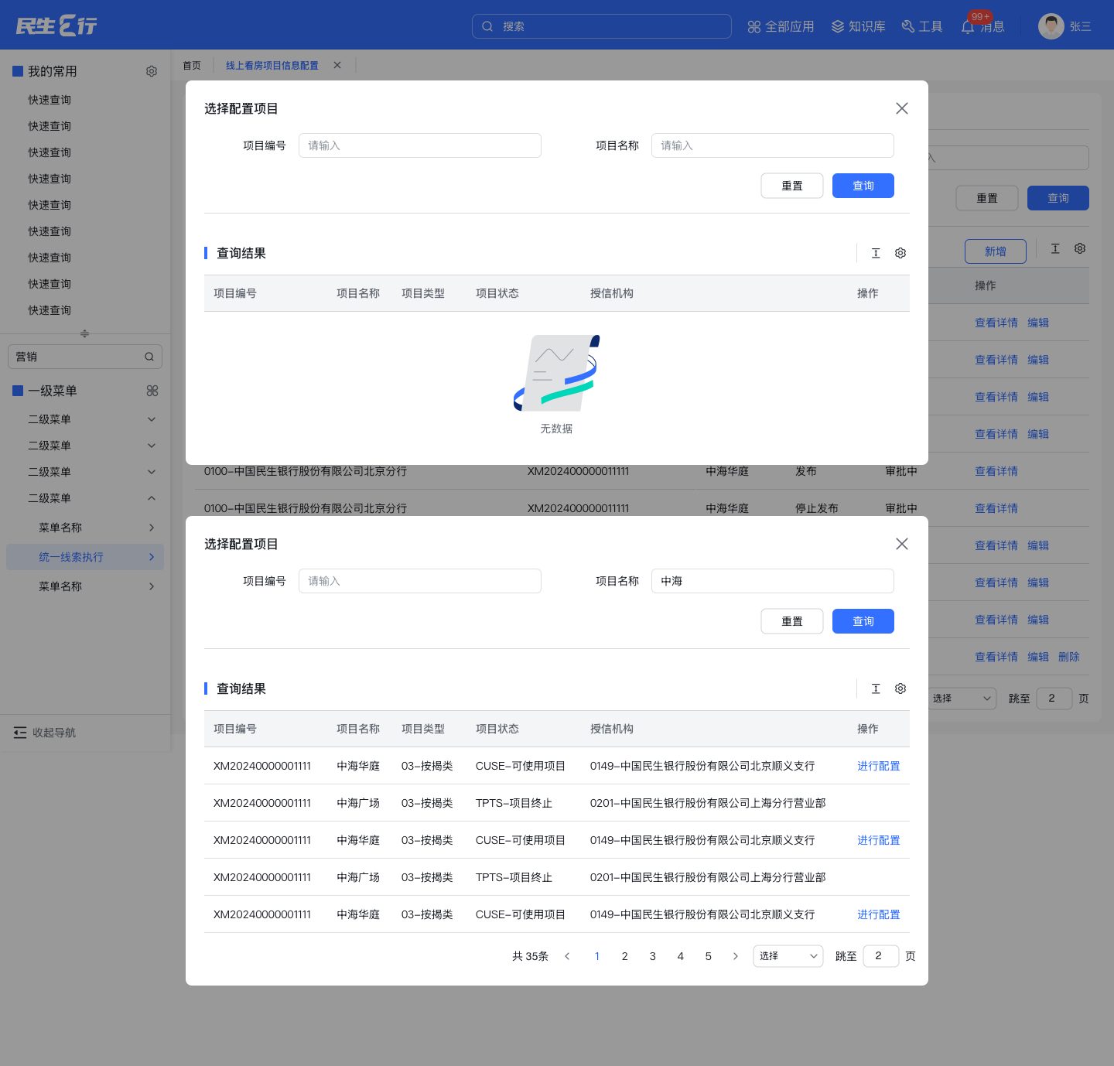Click sidebar divider collapse handle
This screenshot has width=1114, height=1066.
click(85, 333)
